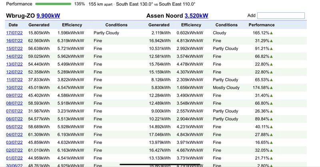Click the 4.843kWh/kW efficiency cell
Image resolution: width=320 pixels, height=167 pixels.
coord(190,135)
